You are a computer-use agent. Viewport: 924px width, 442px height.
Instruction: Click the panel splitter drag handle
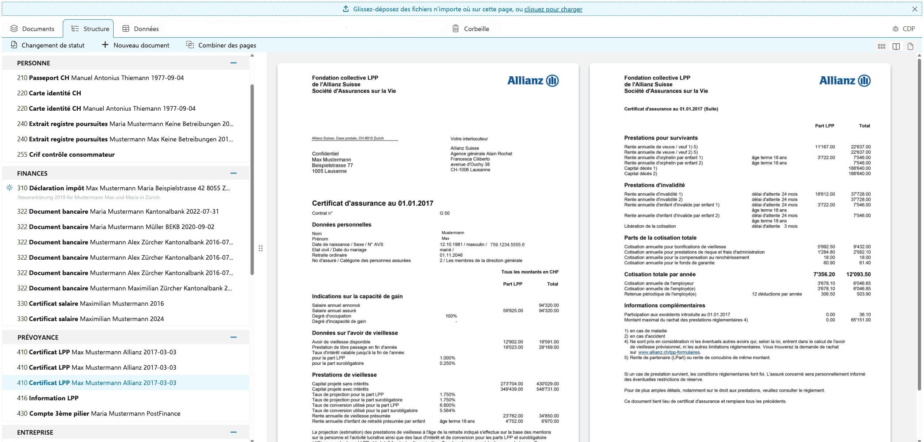[261, 248]
